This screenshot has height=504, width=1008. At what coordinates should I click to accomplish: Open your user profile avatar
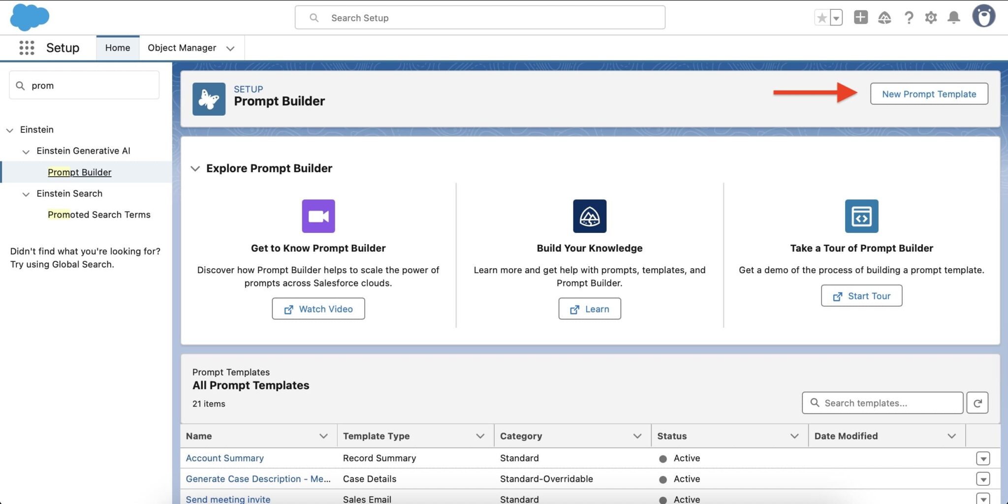pyautogui.click(x=983, y=17)
